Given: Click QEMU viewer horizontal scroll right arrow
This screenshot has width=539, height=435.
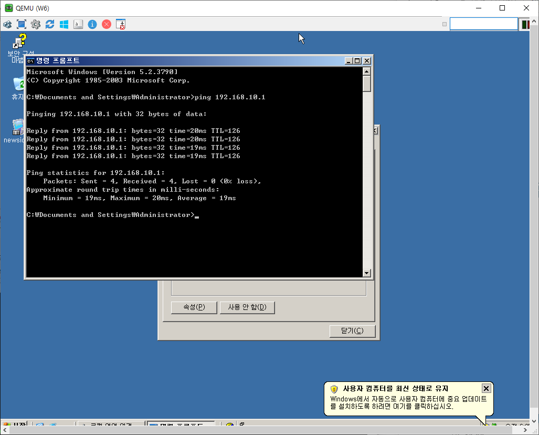Looking at the screenshot, I should [525, 430].
